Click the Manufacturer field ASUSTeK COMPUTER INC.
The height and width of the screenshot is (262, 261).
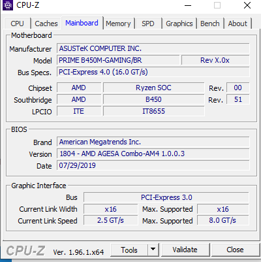tap(153, 48)
